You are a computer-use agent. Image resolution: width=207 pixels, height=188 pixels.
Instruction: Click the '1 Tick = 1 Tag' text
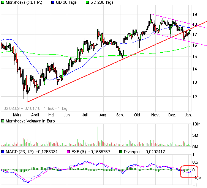coord(56,108)
